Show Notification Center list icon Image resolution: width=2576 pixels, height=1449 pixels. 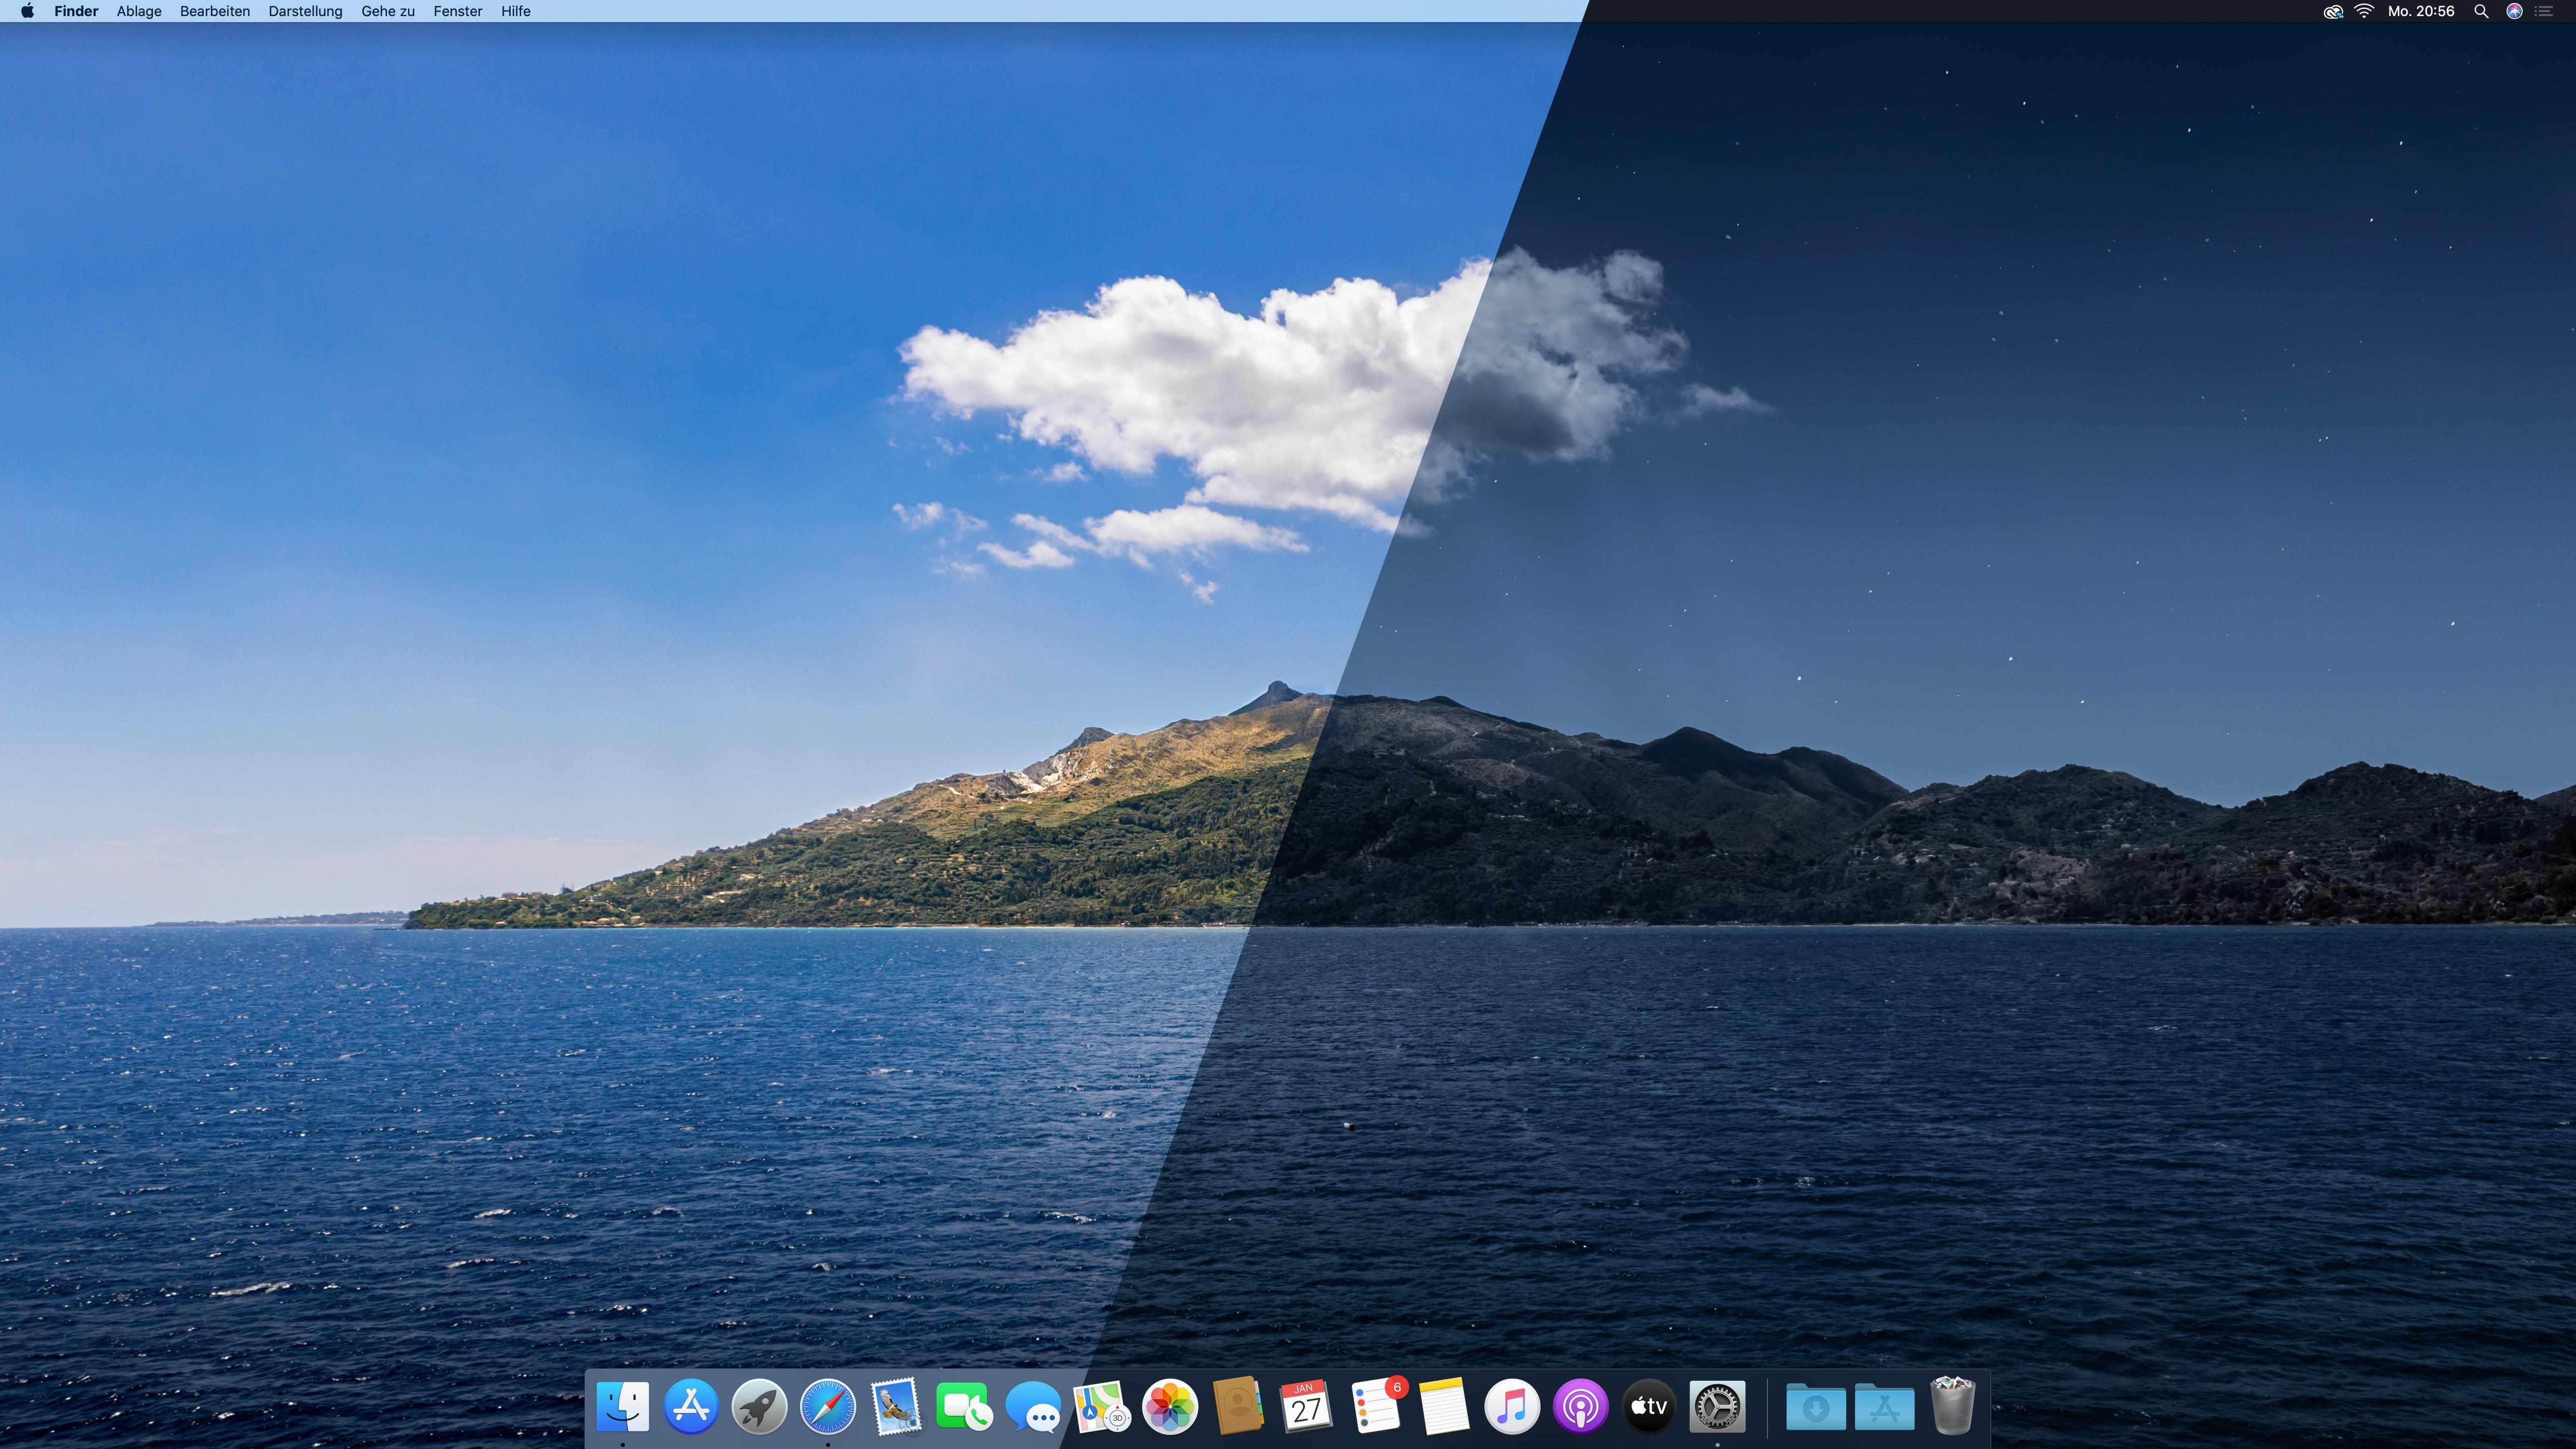2544,11
